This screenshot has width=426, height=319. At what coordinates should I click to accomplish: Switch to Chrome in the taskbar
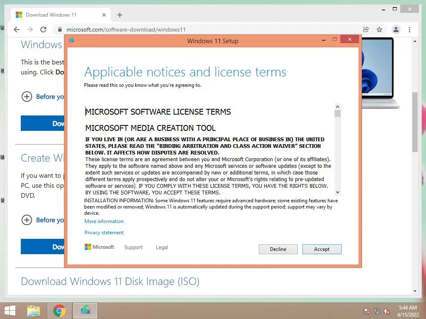[59, 311]
